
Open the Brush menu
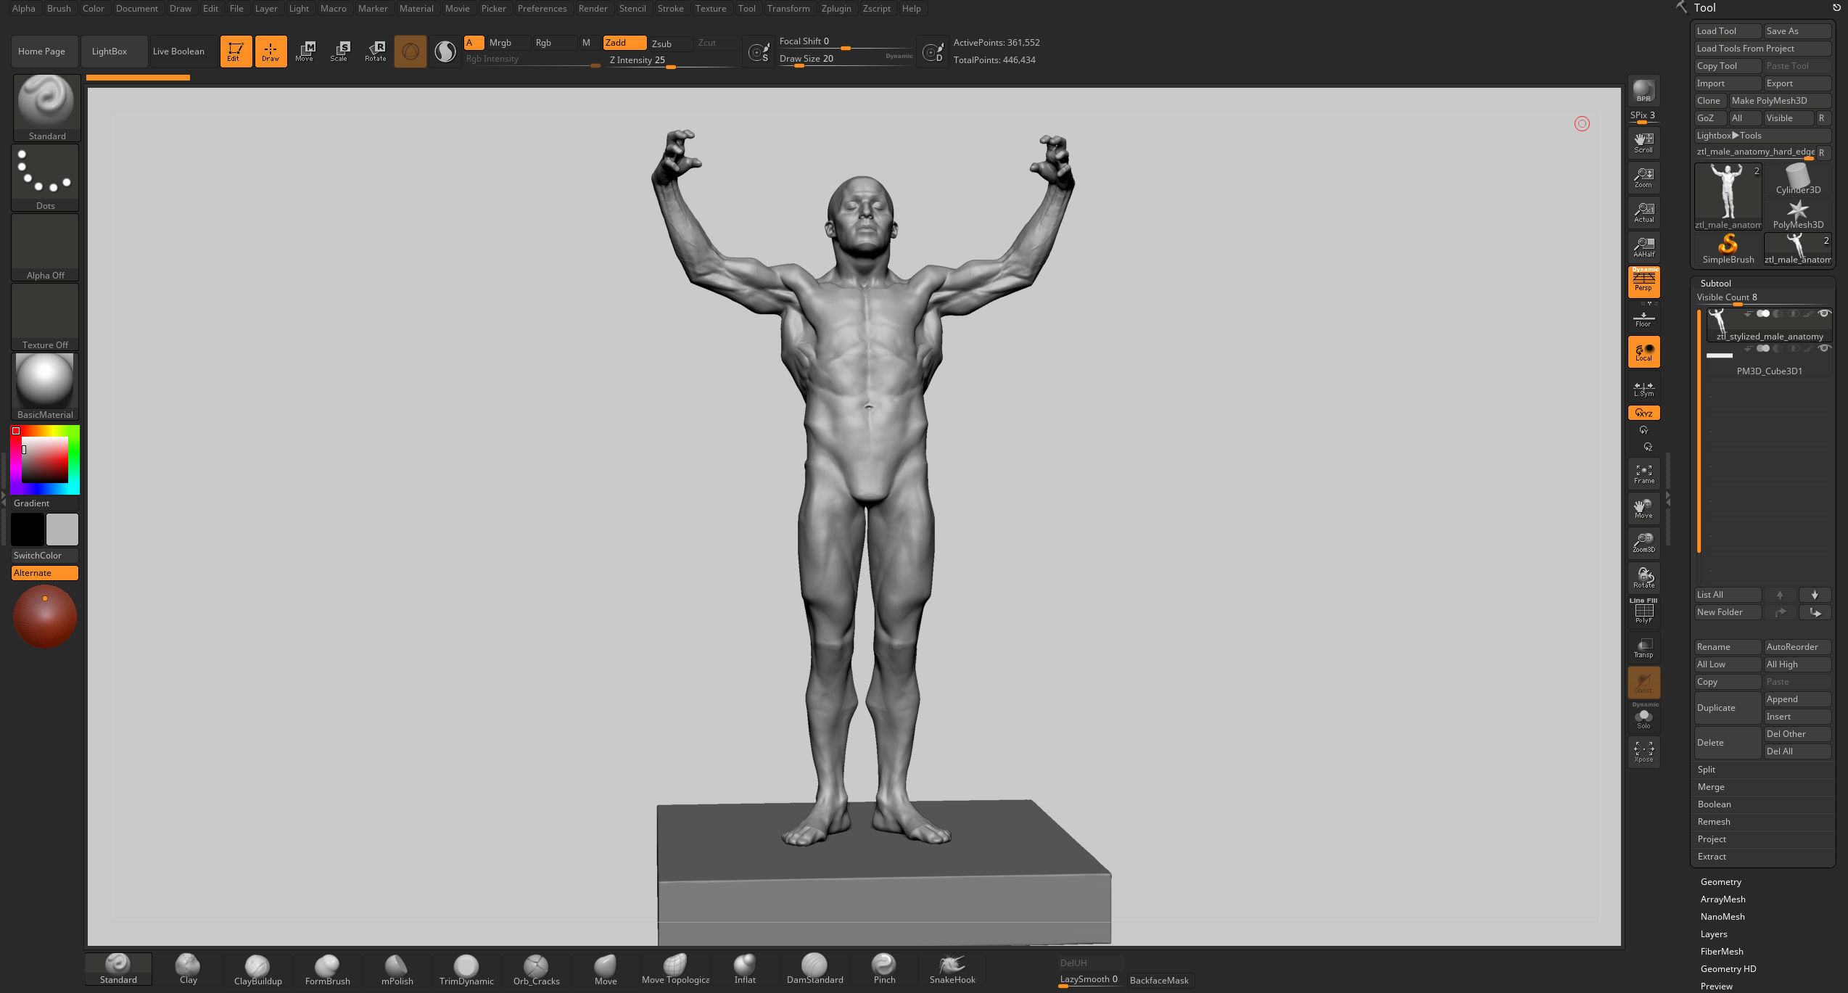point(59,9)
